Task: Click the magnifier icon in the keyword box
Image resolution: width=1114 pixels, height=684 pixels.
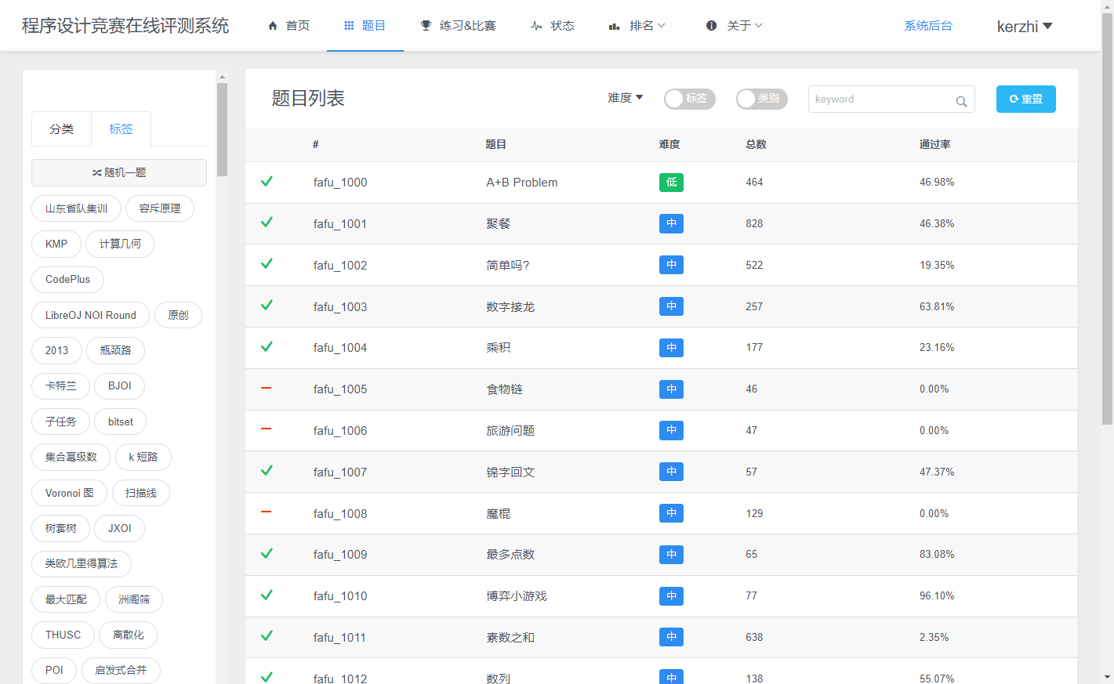Action: 961,101
